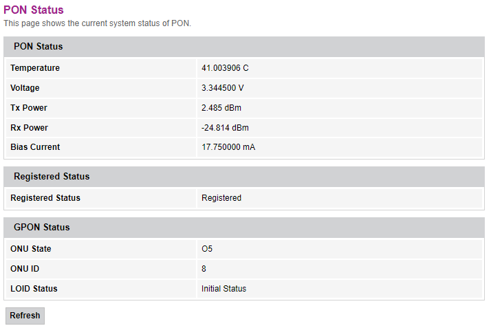Click the ONU State row label
The height and width of the screenshot is (328, 491).
(31, 249)
